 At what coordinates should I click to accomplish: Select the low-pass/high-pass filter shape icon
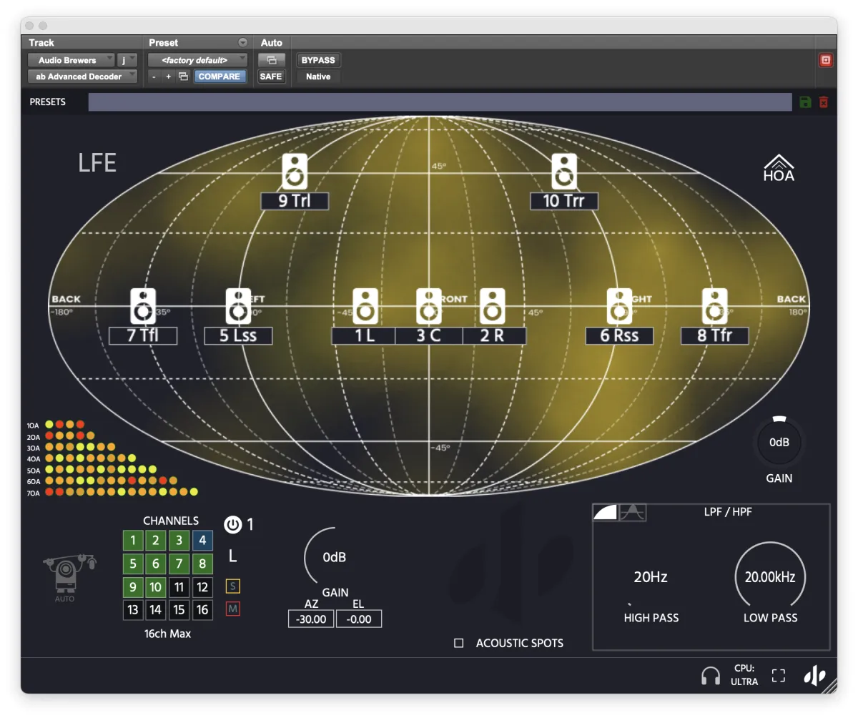point(606,512)
